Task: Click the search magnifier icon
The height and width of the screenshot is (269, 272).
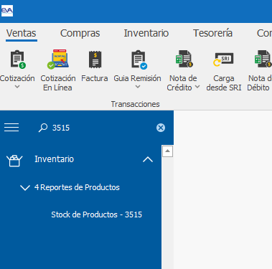Action: [x=43, y=128]
